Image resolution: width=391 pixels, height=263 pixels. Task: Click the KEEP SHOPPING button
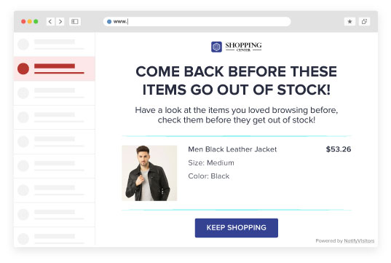[237, 228]
